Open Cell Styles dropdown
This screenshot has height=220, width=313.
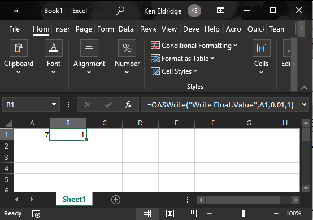174,71
